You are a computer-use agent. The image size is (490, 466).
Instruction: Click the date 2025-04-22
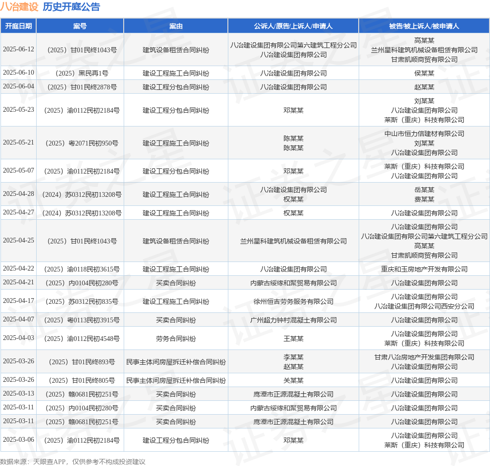point(19,269)
